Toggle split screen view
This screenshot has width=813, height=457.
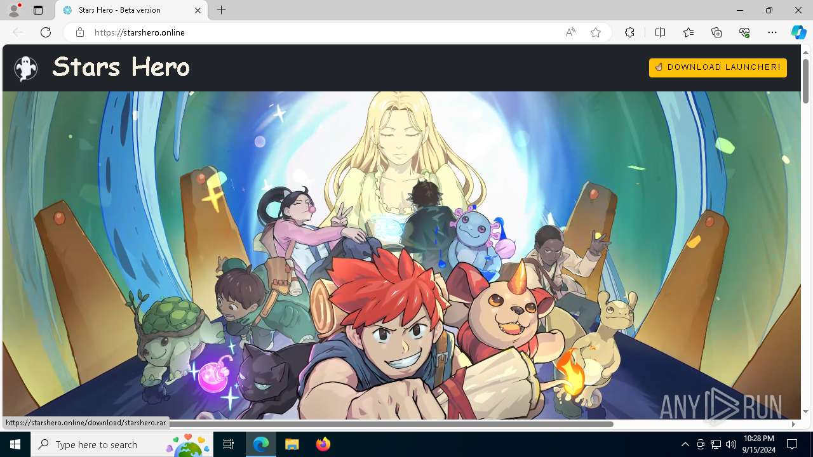(660, 32)
